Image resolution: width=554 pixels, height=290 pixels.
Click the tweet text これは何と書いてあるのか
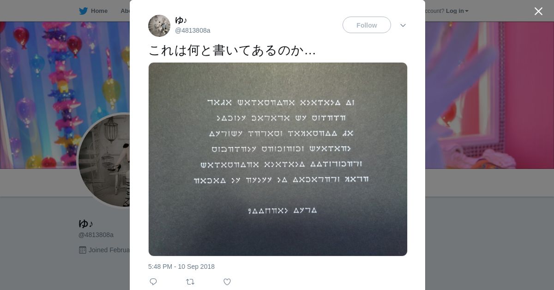(x=232, y=50)
